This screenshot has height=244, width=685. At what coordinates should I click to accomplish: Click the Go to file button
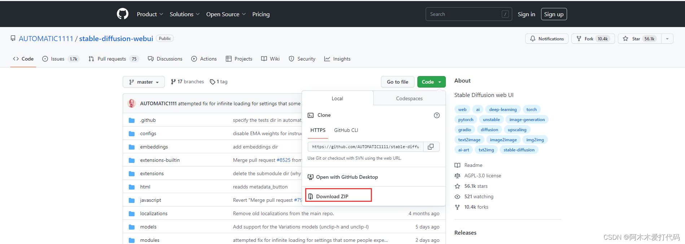(x=398, y=82)
